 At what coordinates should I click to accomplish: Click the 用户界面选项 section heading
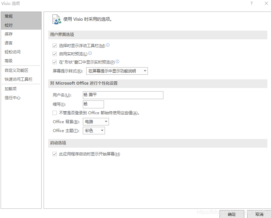coord(62,35)
